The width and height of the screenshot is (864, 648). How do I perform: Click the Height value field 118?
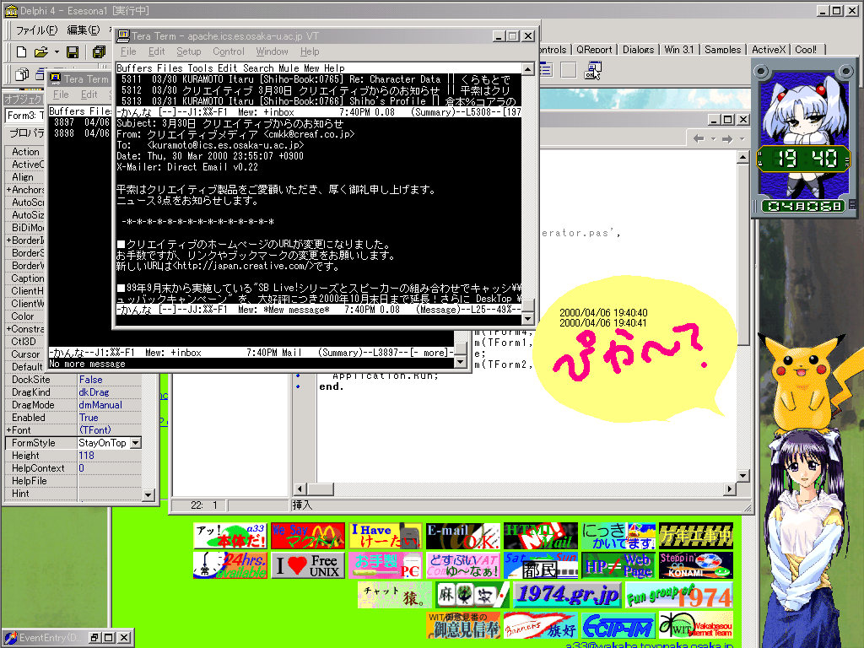(x=110, y=456)
